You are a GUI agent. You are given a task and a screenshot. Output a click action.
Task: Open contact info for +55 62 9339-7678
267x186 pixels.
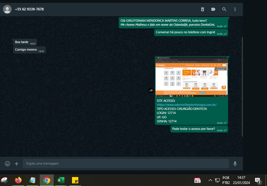coord(29,9)
